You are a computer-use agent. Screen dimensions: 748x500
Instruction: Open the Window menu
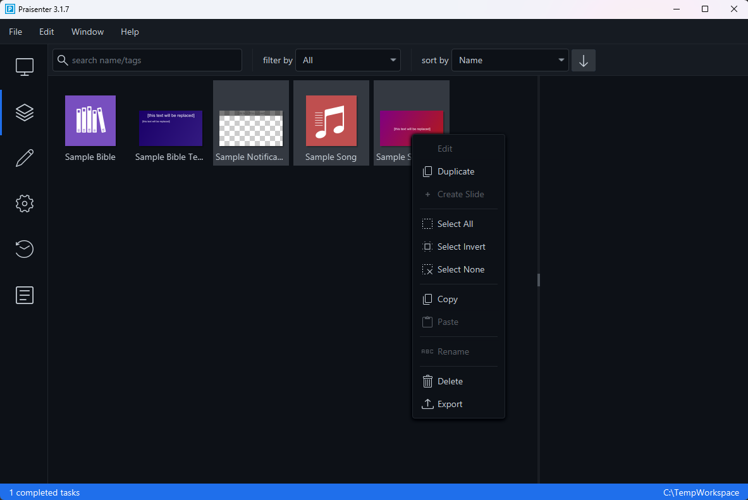(x=87, y=32)
